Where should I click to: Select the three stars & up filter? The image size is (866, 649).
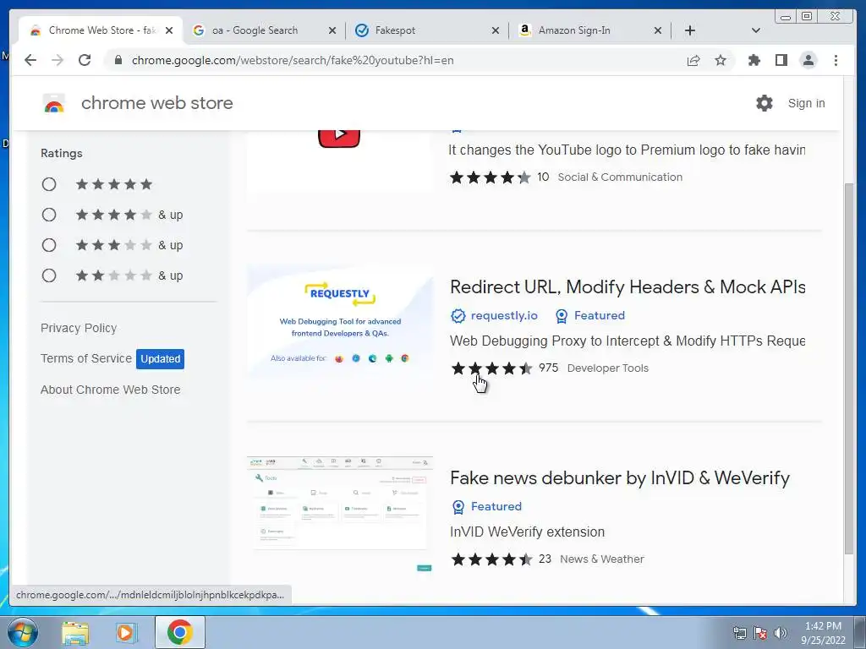(49, 245)
